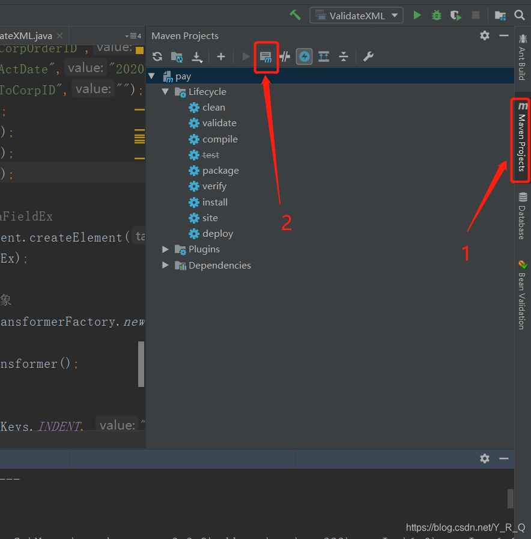Image resolution: width=531 pixels, height=539 pixels.
Task: Click the editor vertical scrollbar thumb
Action: pyautogui.click(x=141, y=364)
